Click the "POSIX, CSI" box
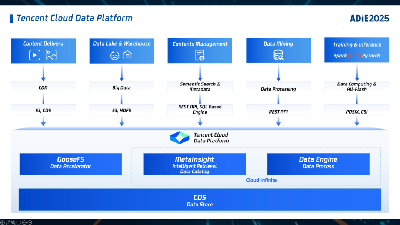This screenshot has width=400, height=225. tap(357, 110)
